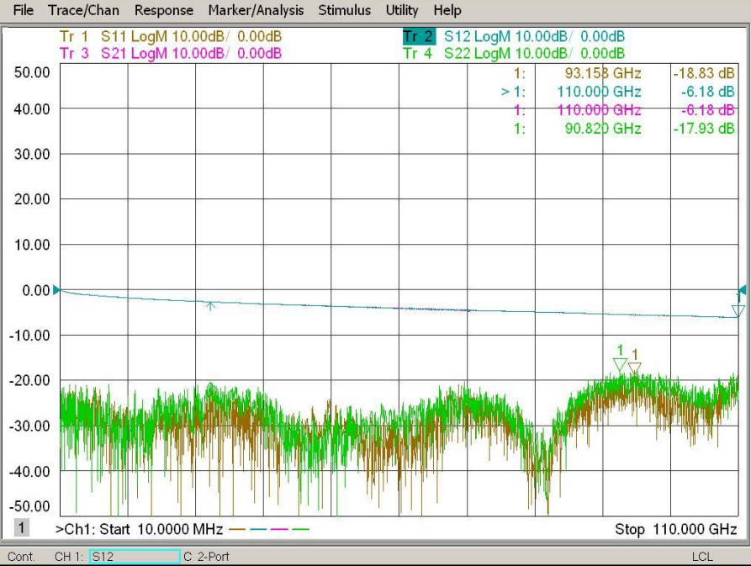Click the Cont. sweep status indicator
This screenshot has height=566, width=751.
point(21,557)
